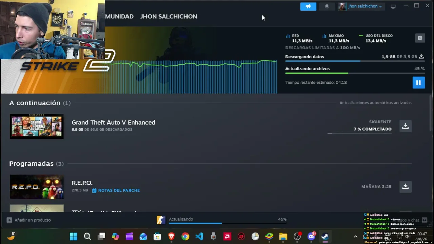Open the Comunidad tab

click(x=119, y=16)
